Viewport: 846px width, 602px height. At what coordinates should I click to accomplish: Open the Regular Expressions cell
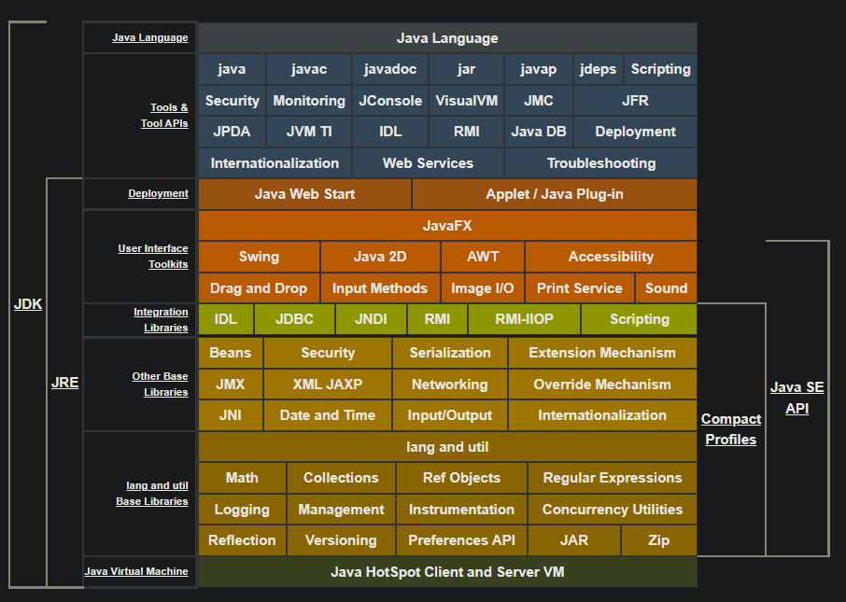point(613,478)
